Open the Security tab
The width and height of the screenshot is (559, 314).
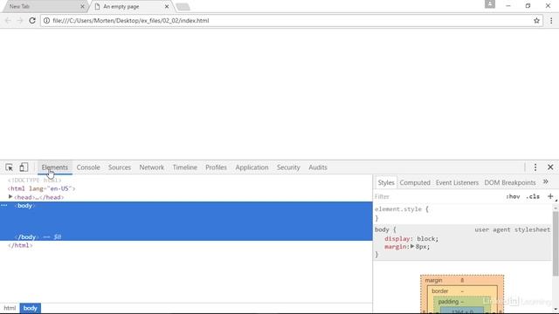pyautogui.click(x=288, y=167)
